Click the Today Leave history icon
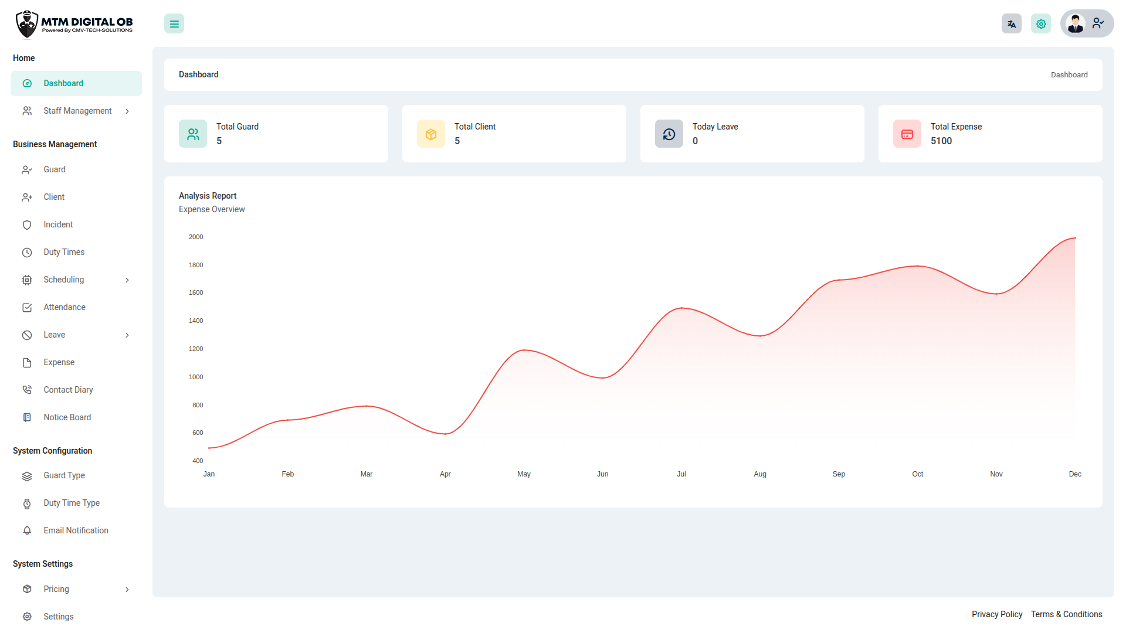This screenshot has width=1126, height=633. (x=669, y=134)
